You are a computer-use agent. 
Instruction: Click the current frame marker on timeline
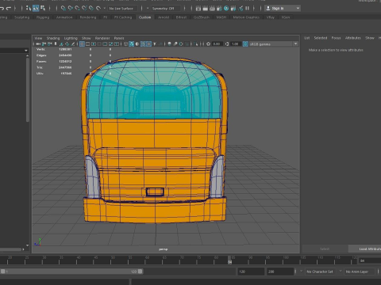pos(229,260)
